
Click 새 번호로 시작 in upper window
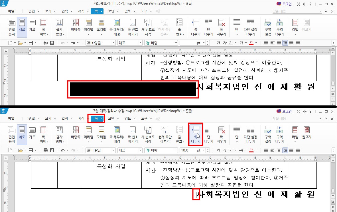(x=148, y=27)
